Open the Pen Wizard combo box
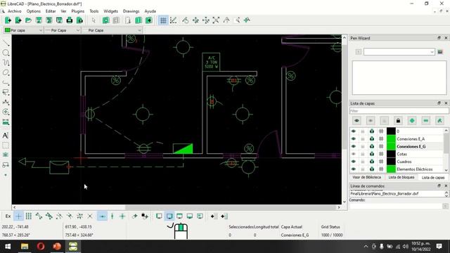450x253 pixels. coord(399,52)
